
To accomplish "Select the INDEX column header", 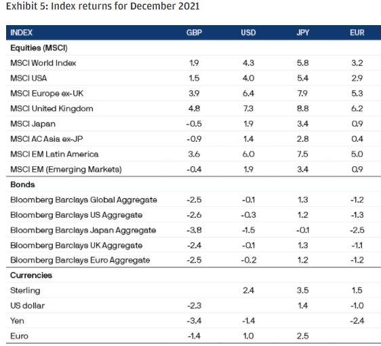I will pyautogui.click(x=22, y=33).
